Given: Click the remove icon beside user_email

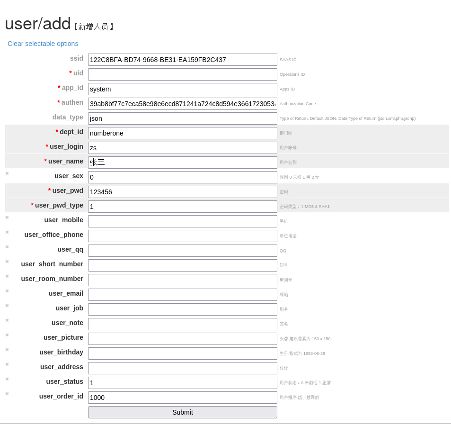Looking at the screenshot, I should click(7, 290).
